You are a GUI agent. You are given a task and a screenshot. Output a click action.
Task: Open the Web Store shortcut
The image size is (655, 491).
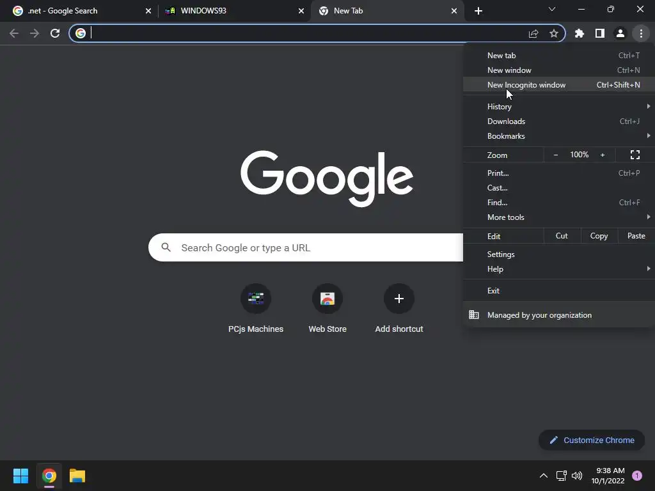327,308
